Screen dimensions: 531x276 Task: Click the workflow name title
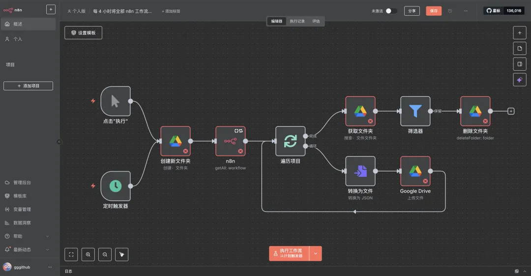point(122,11)
